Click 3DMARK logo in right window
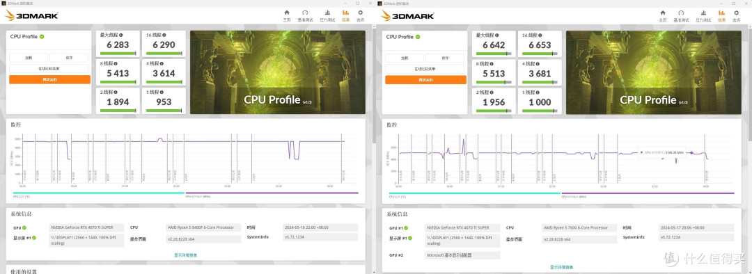The height and width of the screenshot is (274, 752). [407, 15]
